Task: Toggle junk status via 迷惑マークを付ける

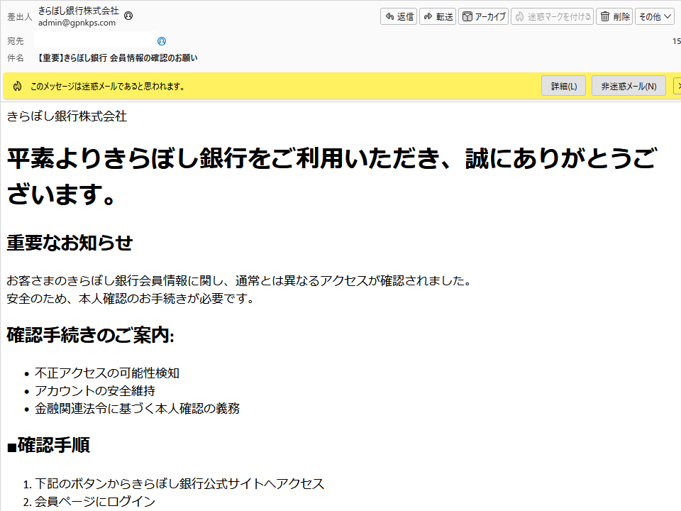Action: pos(552,16)
